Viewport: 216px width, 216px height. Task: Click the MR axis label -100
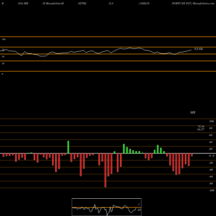tap(212, 191)
